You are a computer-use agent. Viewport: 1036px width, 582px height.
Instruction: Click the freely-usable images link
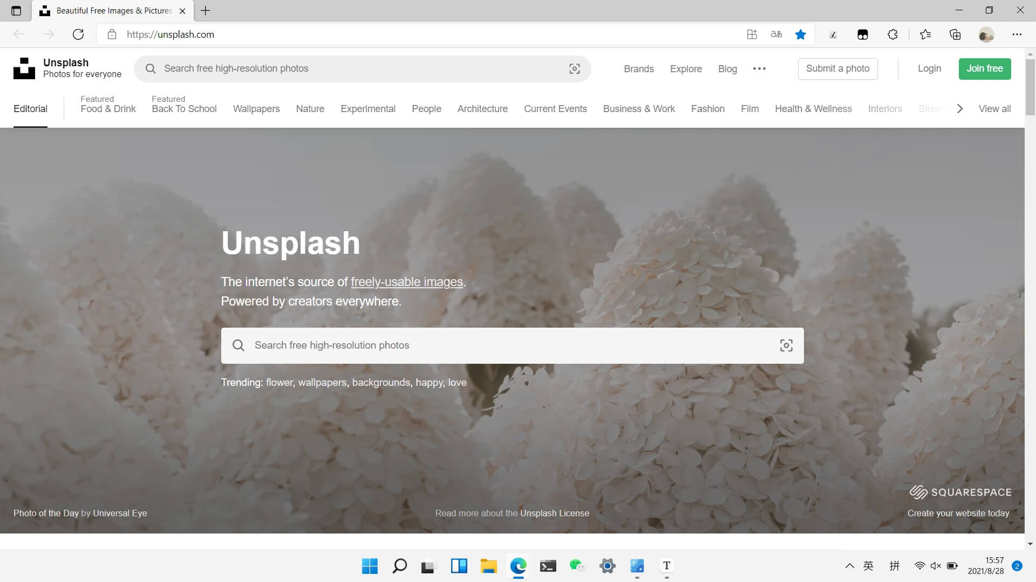pyautogui.click(x=407, y=282)
